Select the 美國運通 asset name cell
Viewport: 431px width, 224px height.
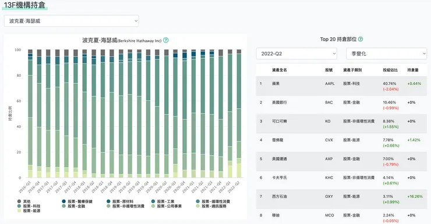279,159
